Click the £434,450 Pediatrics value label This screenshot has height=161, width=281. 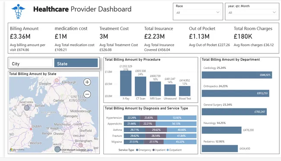[x=245, y=149]
